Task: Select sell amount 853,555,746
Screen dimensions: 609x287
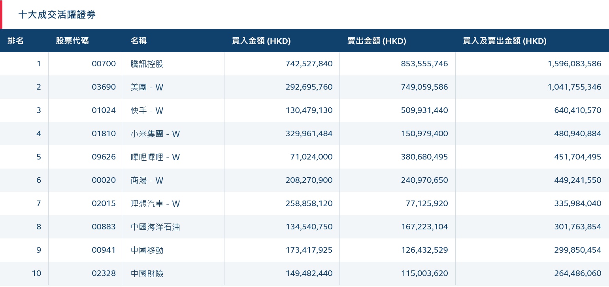Action: point(424,64)
